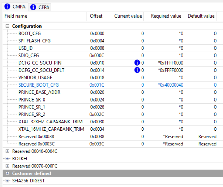Viewport: 223px width, 187px height.
Task: Click the Required value 0x40000040 for SECURE_BOOT_CFG
Action: point(170,85)
